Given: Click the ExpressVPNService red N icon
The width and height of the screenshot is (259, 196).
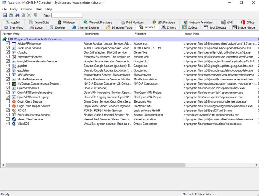Looking at the screenshot, I should coord(14,57).
